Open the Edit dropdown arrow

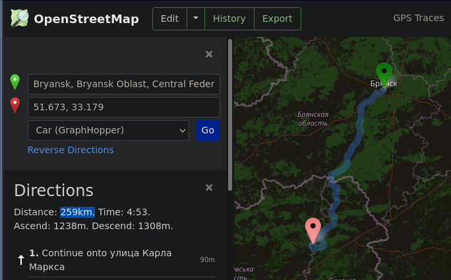(196, 19)
